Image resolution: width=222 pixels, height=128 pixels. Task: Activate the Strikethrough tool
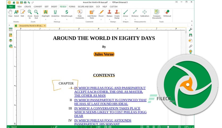click(67, 12)
